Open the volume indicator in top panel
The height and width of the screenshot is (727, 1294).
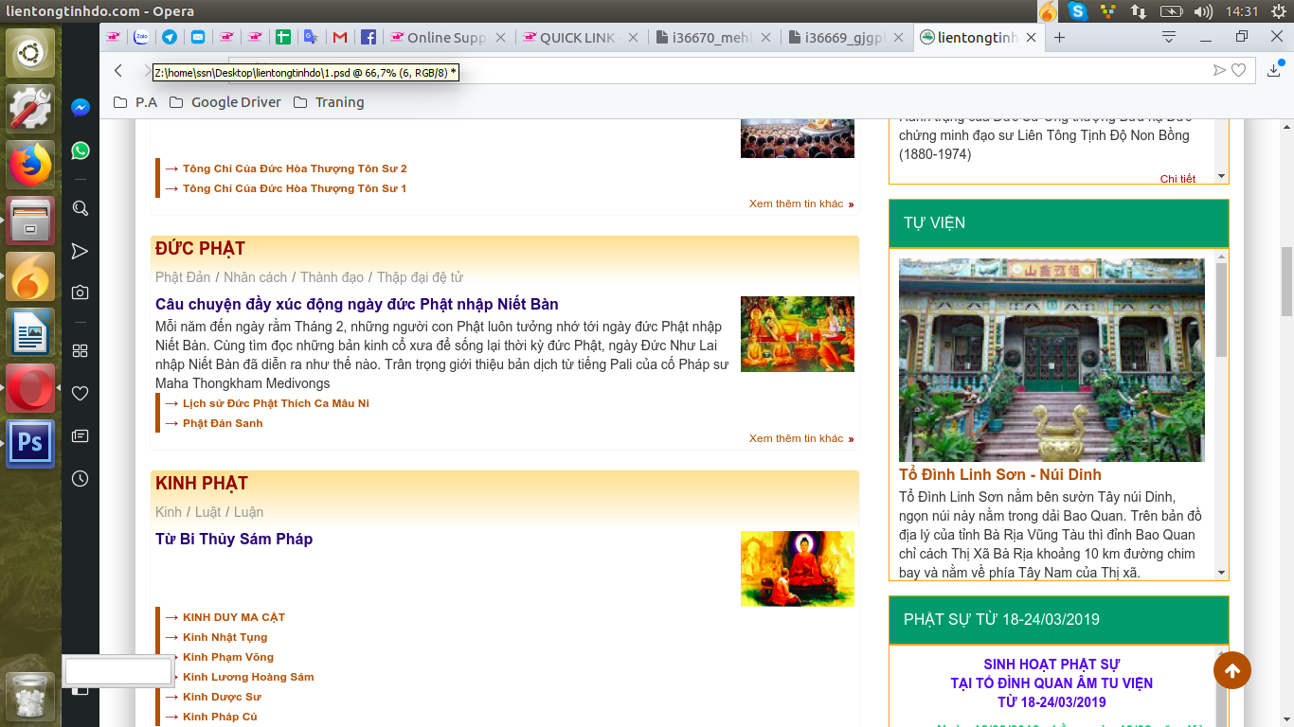(x=1203, y=11)
